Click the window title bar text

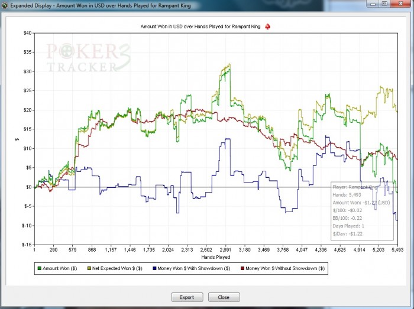101,5
